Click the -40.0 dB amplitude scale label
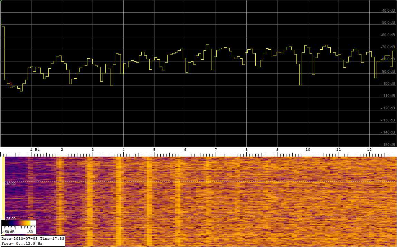The height and width of the screenshot is (247, 397). coord(387,11)
